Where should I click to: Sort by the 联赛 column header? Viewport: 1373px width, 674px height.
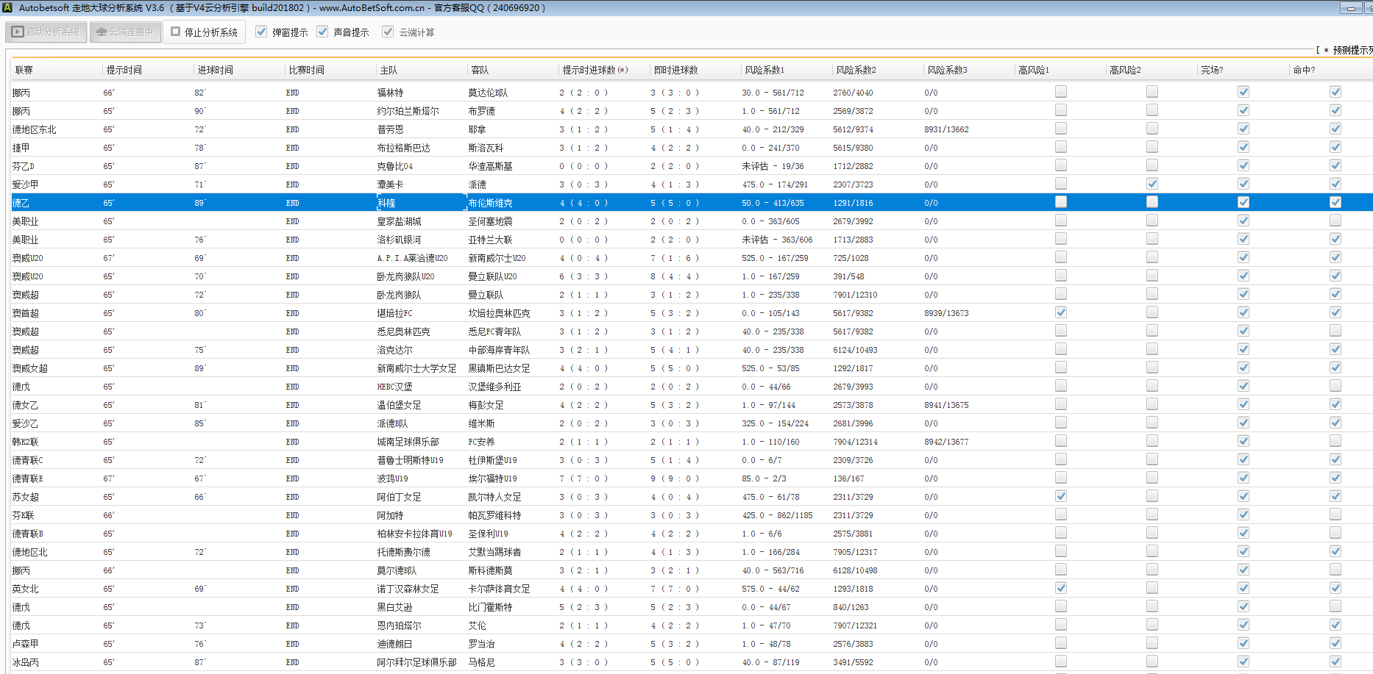(x=24, y=70)
